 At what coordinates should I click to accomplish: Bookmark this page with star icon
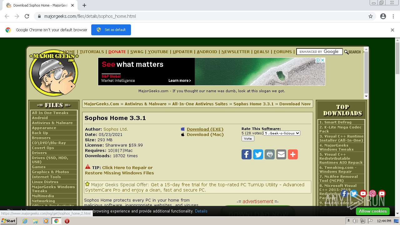pyautogui.click(x=371, y=16)
